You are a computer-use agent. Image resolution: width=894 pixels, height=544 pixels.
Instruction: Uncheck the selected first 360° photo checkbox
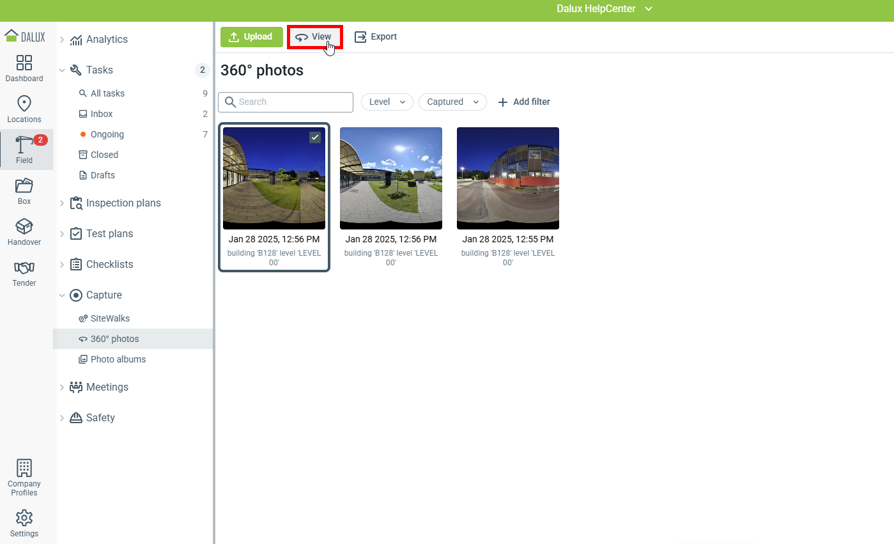(315, 137)
